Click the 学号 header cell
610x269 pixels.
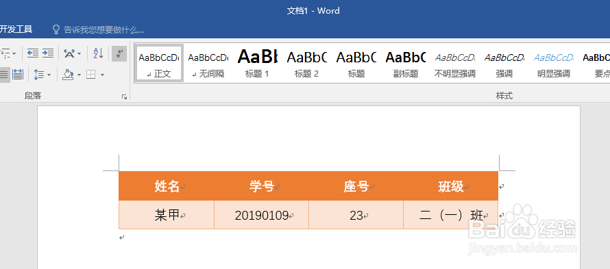(x=261, y=186)
